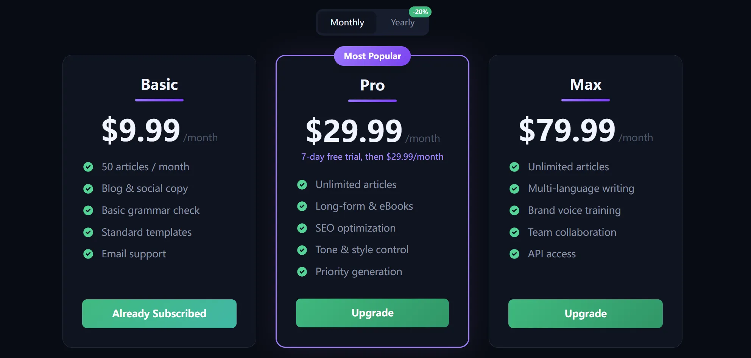Open the Pro plan's free trial note
The width and height of the screenshot is (751, 358).
pyautogui.click(x=372, y=156)
